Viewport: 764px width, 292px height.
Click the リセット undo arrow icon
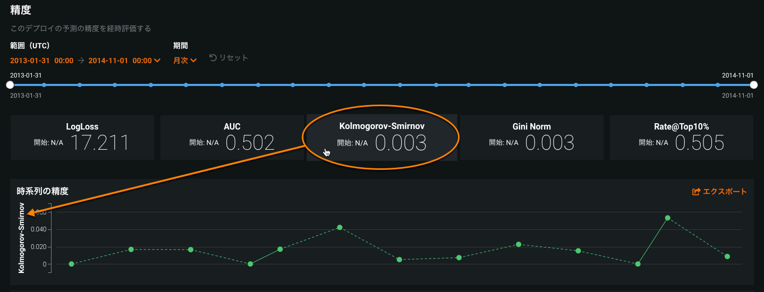point(213,58)
